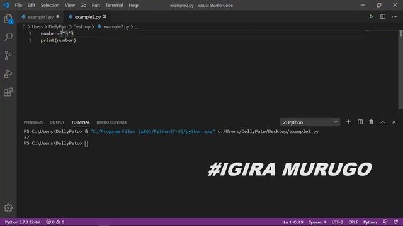Image resolution: width=403 pixels, height=226 pixels.
Task: Click the example2.py breadcrumb segment
Action: pyautogui.click(x=116, y=26)
